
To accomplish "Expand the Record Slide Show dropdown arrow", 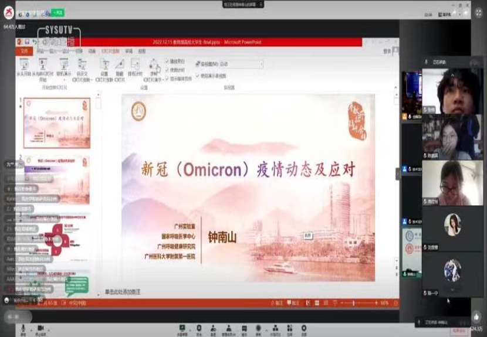I will (x=163, y=80).
